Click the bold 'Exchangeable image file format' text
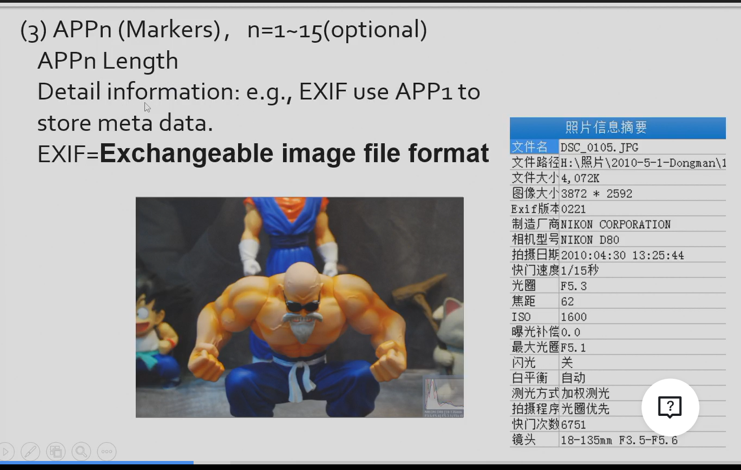 pyautogui.click(x=295, y=153)
